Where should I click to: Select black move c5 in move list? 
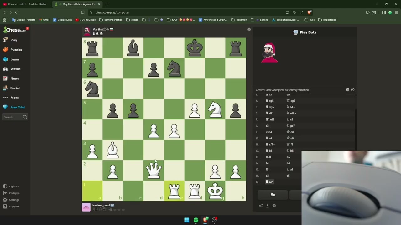coord(288,176)
